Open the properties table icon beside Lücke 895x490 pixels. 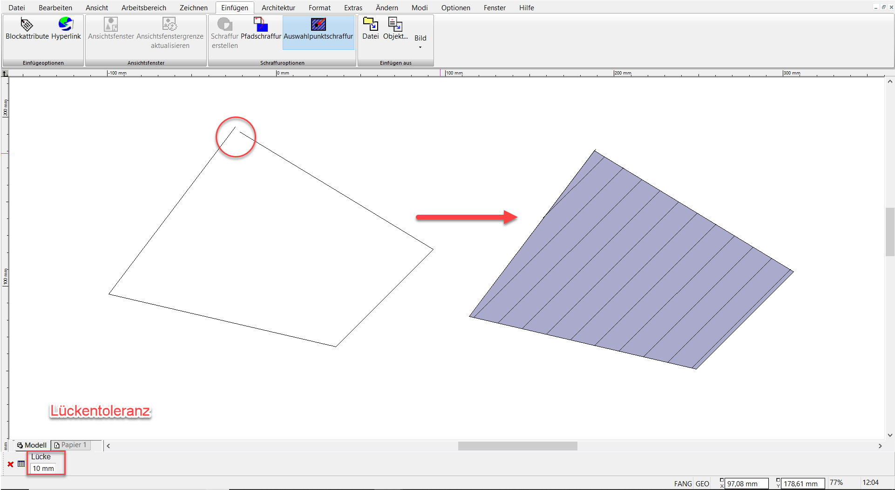pyautogui.click(x=21, y=464)
